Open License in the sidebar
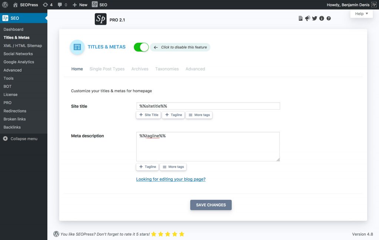The image size is (379, 240). (x=10, y=95)
